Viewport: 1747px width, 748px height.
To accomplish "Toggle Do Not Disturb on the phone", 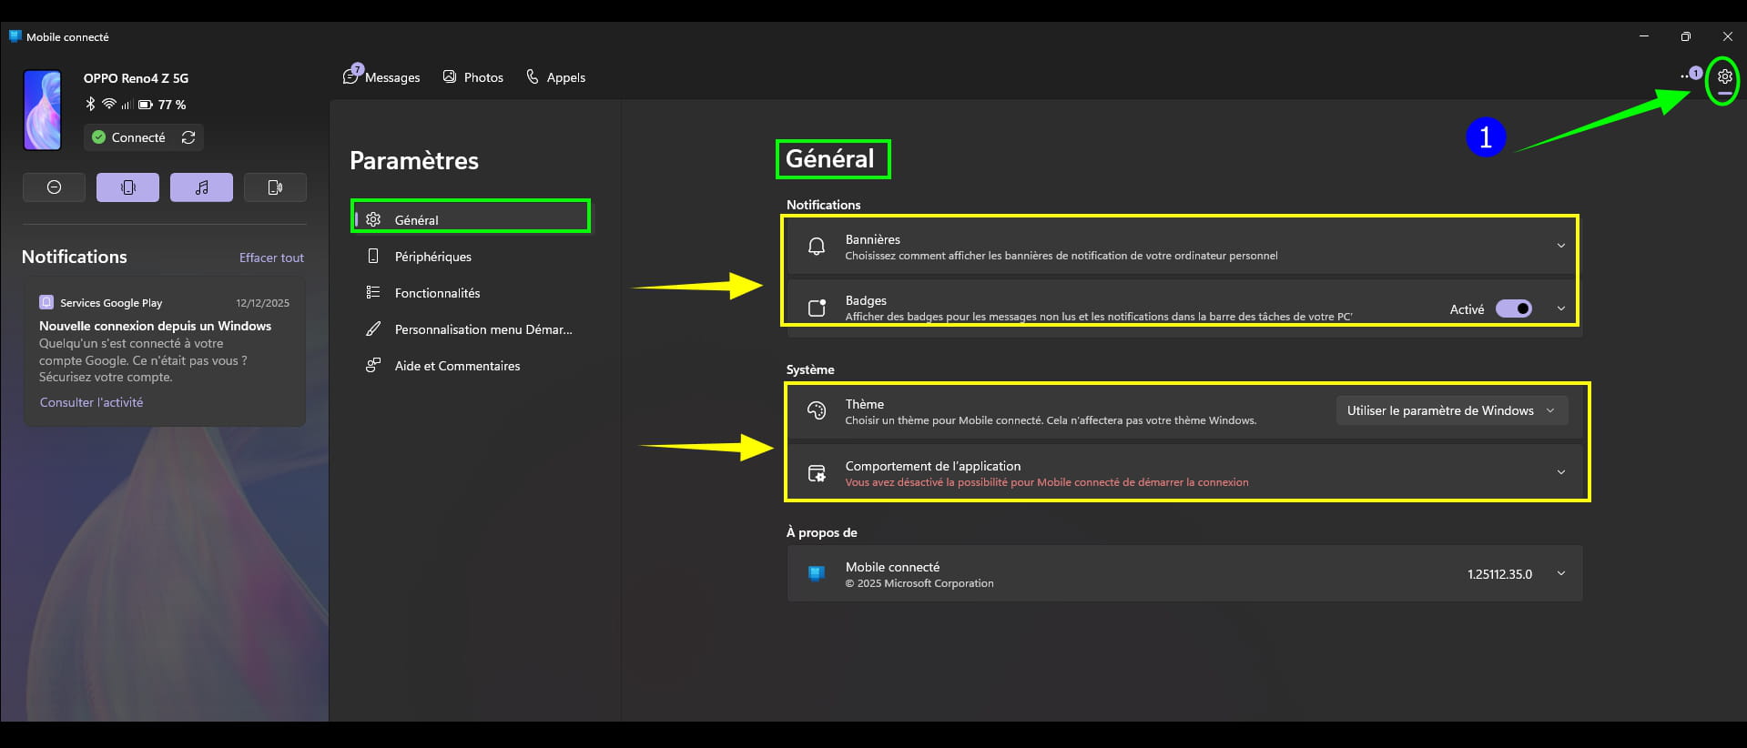I will pyautogui.click(x=54, y=187).
